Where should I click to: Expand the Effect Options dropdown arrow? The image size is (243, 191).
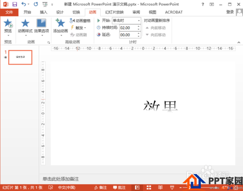[x=42, y=35]
